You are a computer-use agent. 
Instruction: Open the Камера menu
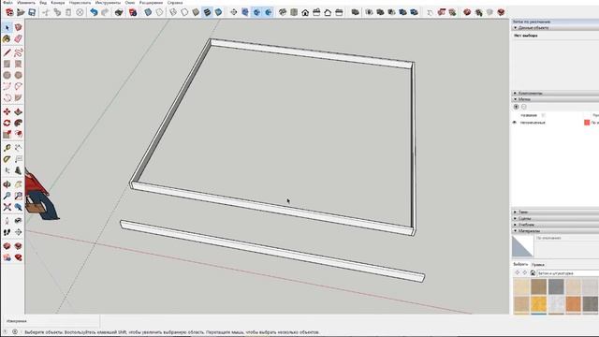(x=58, y=2)
